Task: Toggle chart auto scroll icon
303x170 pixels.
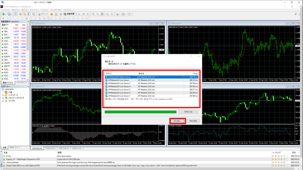Action: point(107,14)
